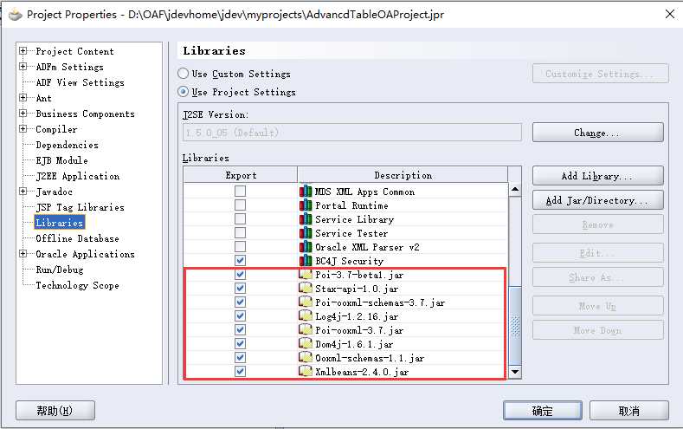The width and height of the screenshot is (683, 429).
Task: Expand the ADFm Settings tree node
Action: pyautogui.click(x=23, y=67)
